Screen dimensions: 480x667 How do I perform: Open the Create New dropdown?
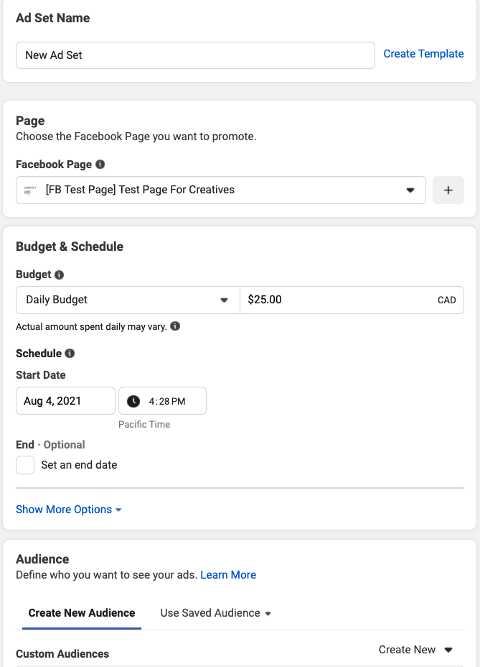pyautogui.click(x=415, y=650)
